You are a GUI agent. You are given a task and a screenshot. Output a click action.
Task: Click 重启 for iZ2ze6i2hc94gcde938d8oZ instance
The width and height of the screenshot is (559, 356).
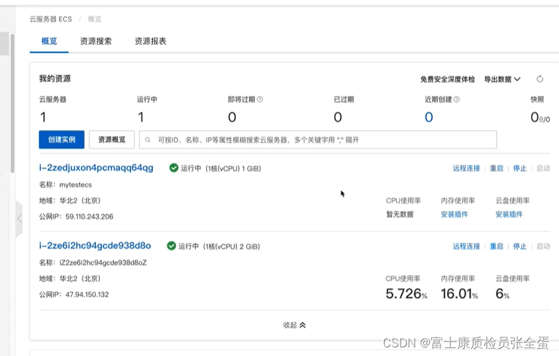click(x=496, y=246)
